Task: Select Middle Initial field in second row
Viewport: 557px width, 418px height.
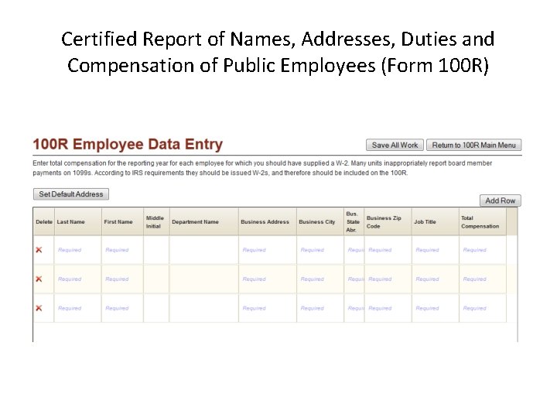Action: pos(156,279)
